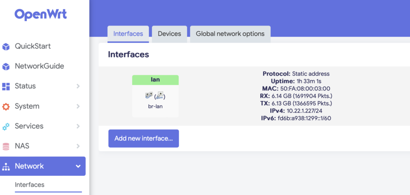The height and width of the screenshot is (195, 410).
Task: Click the System gear icon
Action: [6, 106]
